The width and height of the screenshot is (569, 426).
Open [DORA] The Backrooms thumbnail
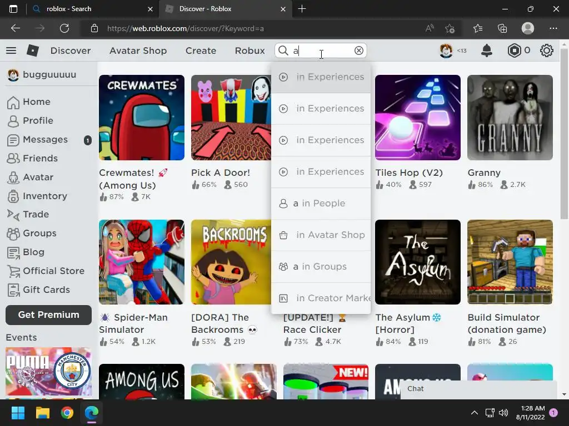tap(231, 262)
